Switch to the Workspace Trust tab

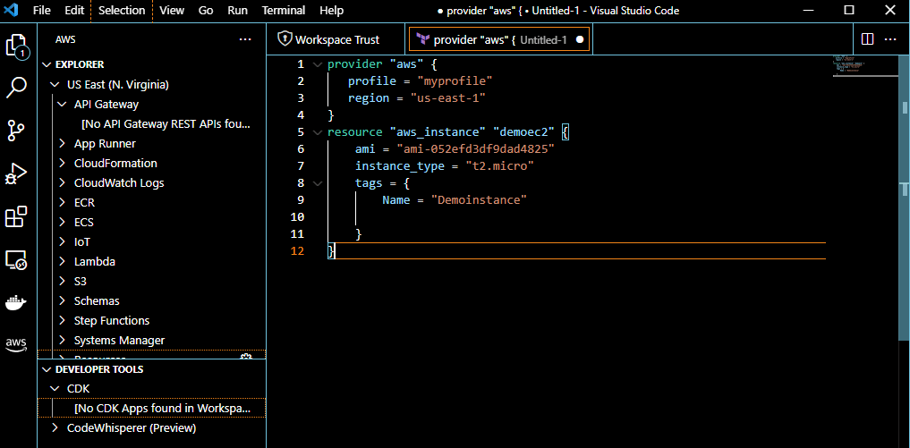[328, 39]
